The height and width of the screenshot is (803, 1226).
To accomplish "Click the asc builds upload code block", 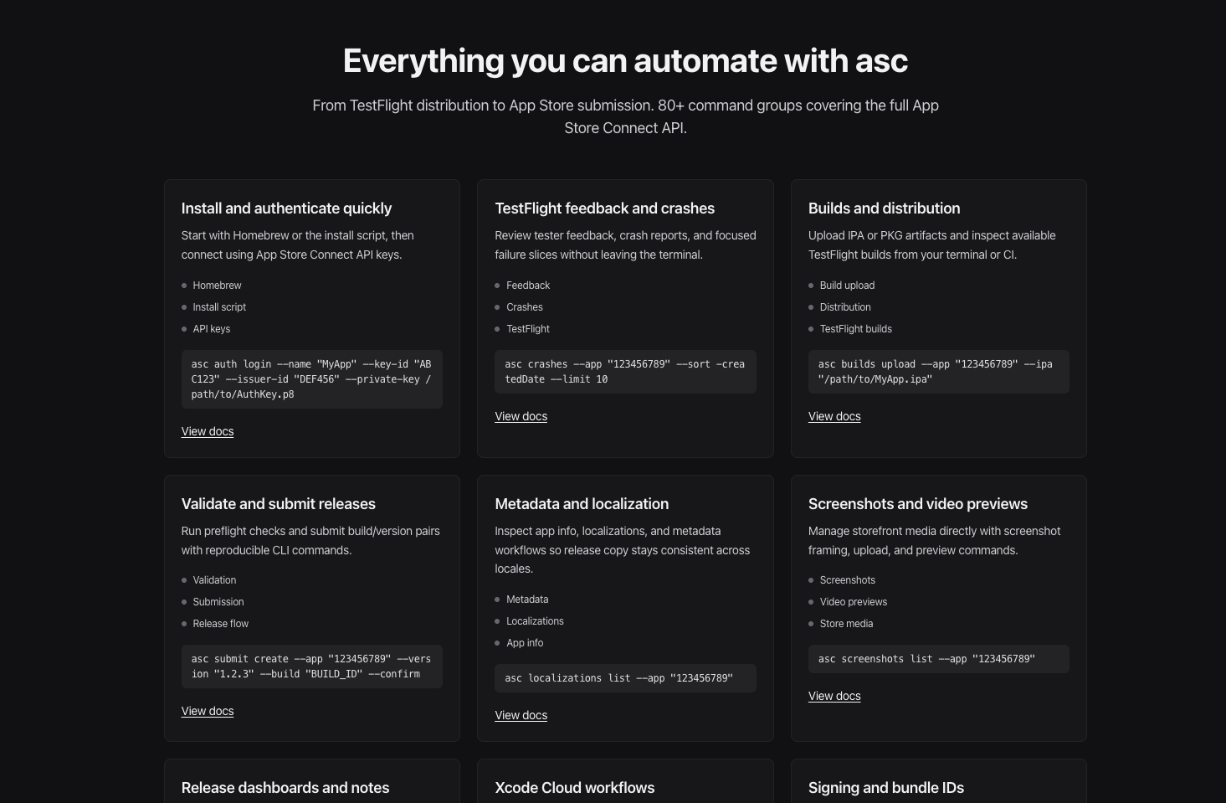I will (x=937, y=371).
